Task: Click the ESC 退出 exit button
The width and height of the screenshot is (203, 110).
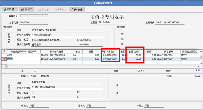Action: (x=10, y=9)
